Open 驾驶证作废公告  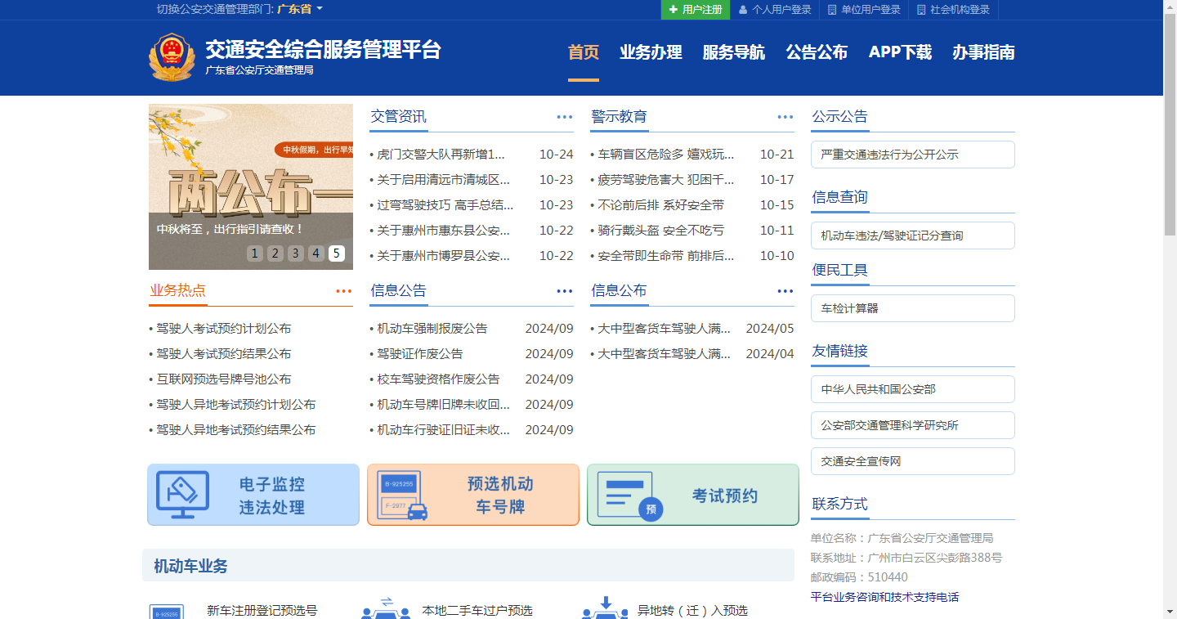(420, 354)
